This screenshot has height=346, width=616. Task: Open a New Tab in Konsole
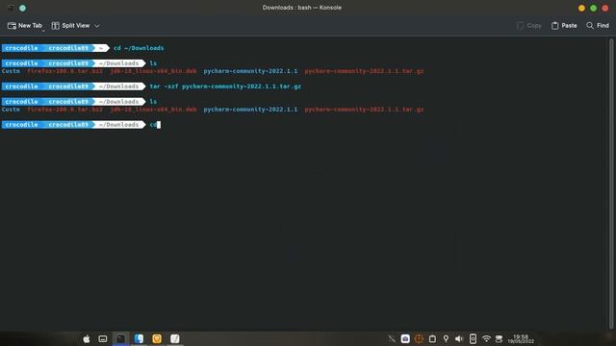pos(24,26)
